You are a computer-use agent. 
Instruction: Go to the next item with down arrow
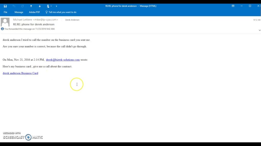pyautogui.click(x=40, y=6)
